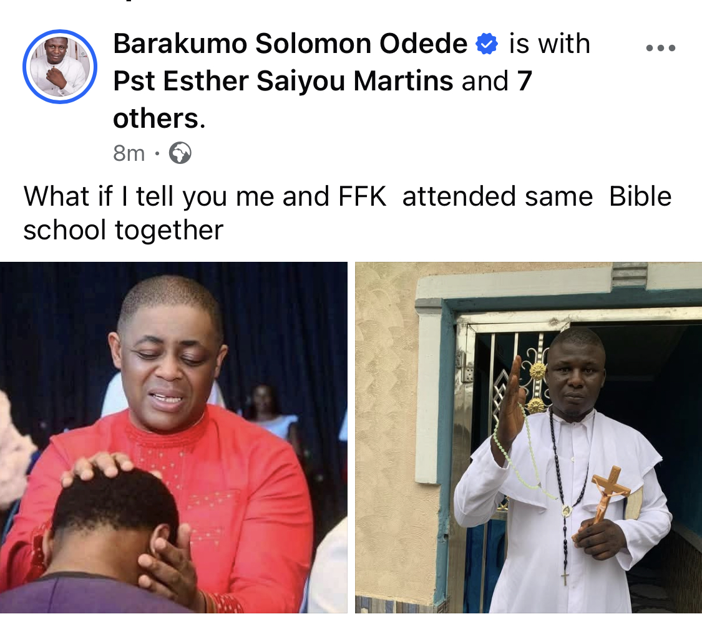
Task: Tap the hand laid on head in left photo
Action: point(96,468)
